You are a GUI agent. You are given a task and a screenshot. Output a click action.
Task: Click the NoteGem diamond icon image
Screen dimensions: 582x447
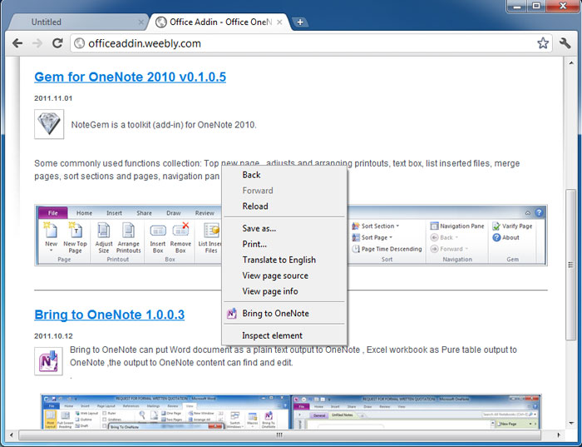49,124
